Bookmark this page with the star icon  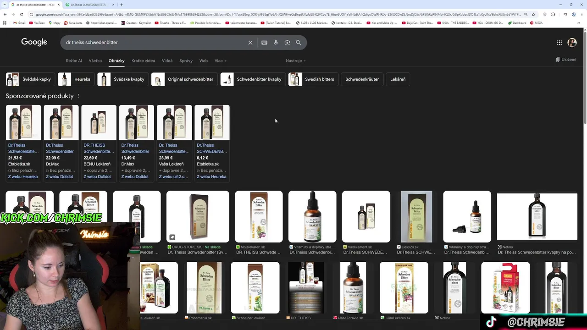point(533,14)
